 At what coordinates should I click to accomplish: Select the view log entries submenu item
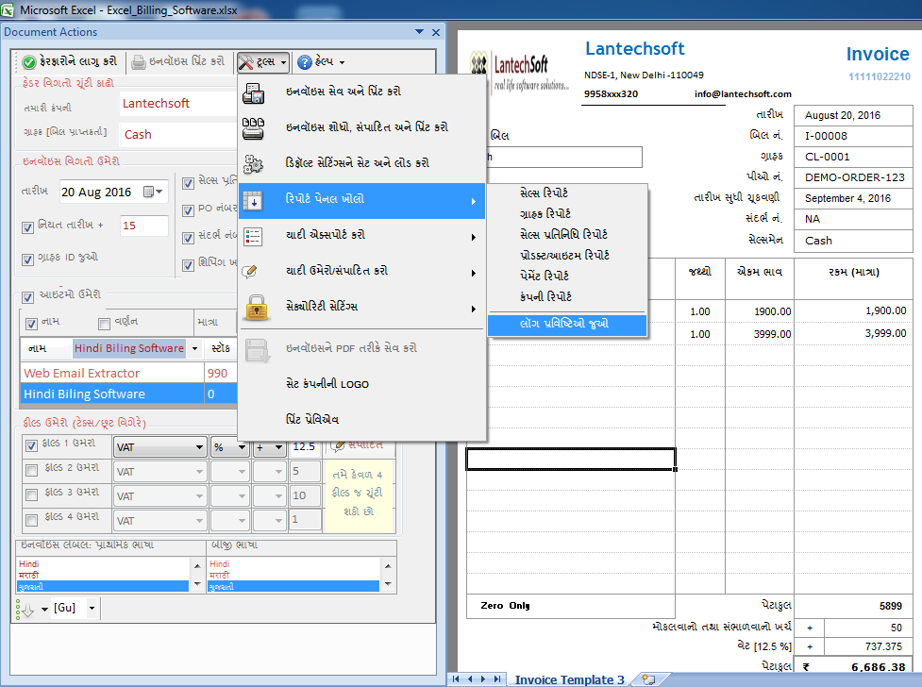[x=567, y=324]
